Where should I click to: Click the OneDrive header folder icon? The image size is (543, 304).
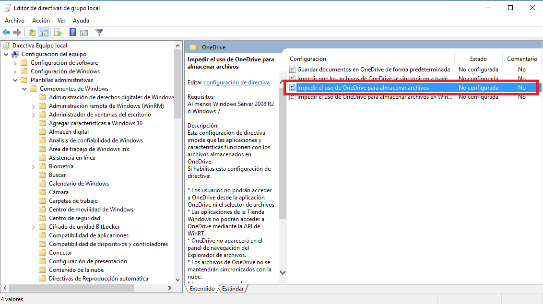click(194, 47)
